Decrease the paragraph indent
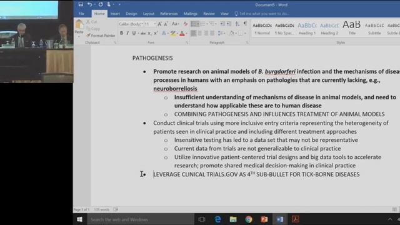 click(x=222, y=24)
